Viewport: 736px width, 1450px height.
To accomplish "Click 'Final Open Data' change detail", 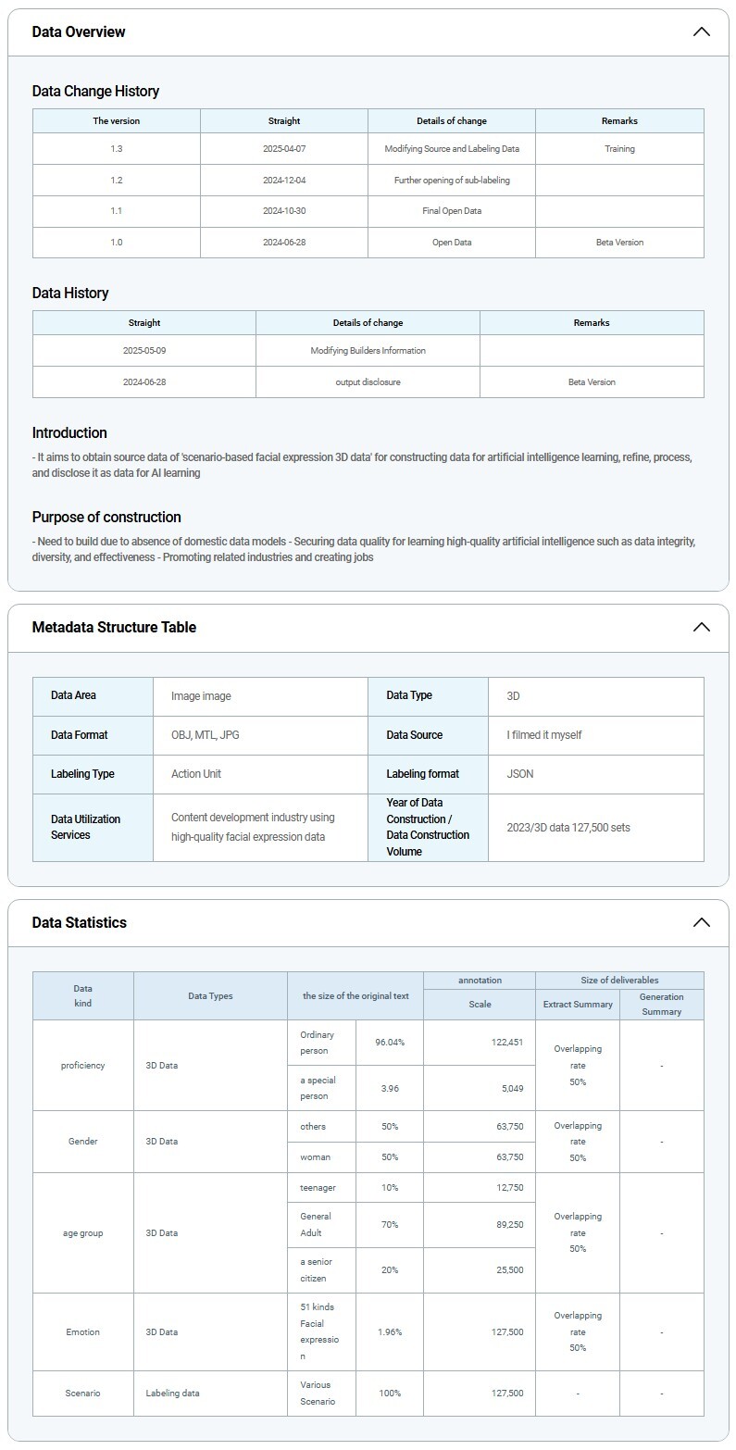I will 452,211.
